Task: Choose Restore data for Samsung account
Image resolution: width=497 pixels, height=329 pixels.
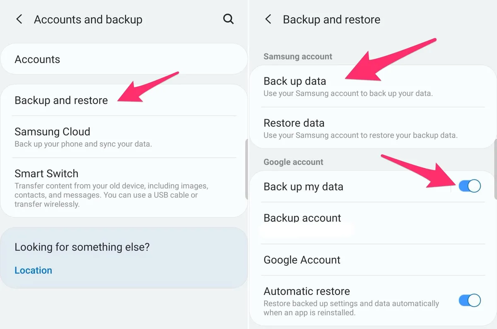Action: pyautogui.click(x=294, y=123)
